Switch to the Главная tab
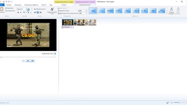This screenshot has width=187, height=105. (8, 5)
